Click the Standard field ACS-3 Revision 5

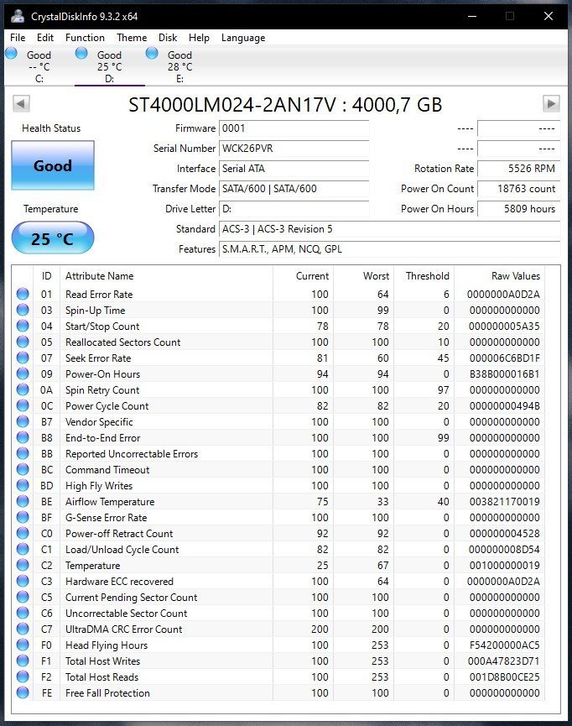click(389, 229)
